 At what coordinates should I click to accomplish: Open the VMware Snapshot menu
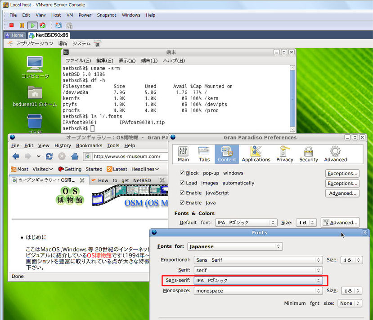[x=107, y=15]
